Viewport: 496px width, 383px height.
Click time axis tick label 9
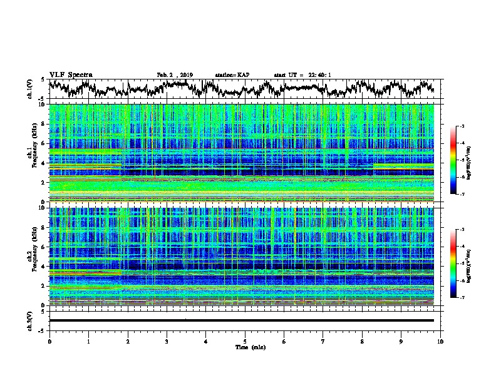401,342
